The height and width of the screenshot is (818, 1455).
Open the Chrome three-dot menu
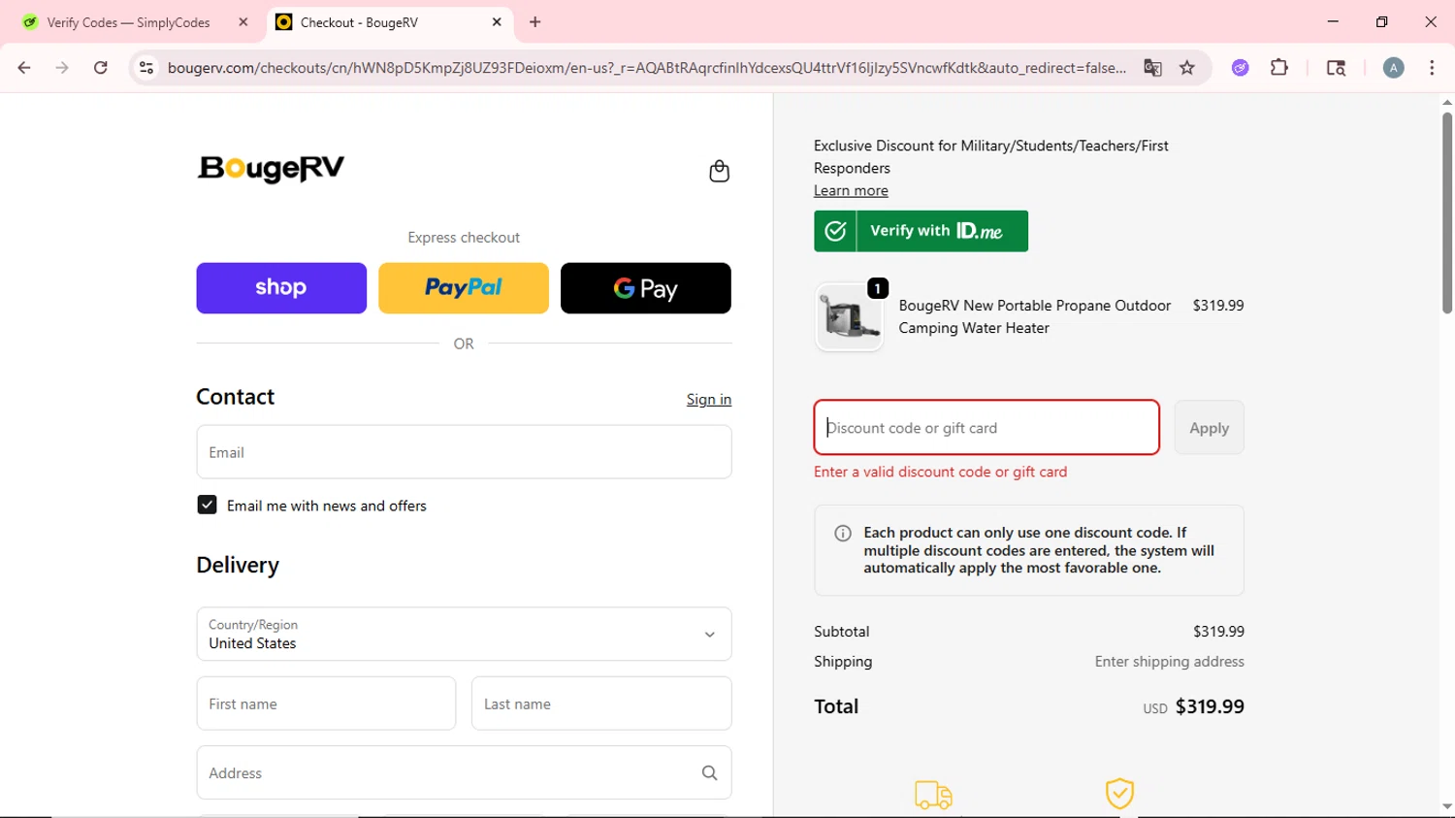point(1432,68)
